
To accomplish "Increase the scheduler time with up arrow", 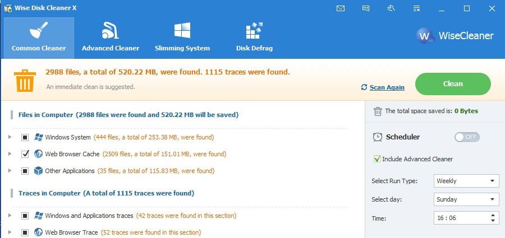I will (x=493, y=215).
